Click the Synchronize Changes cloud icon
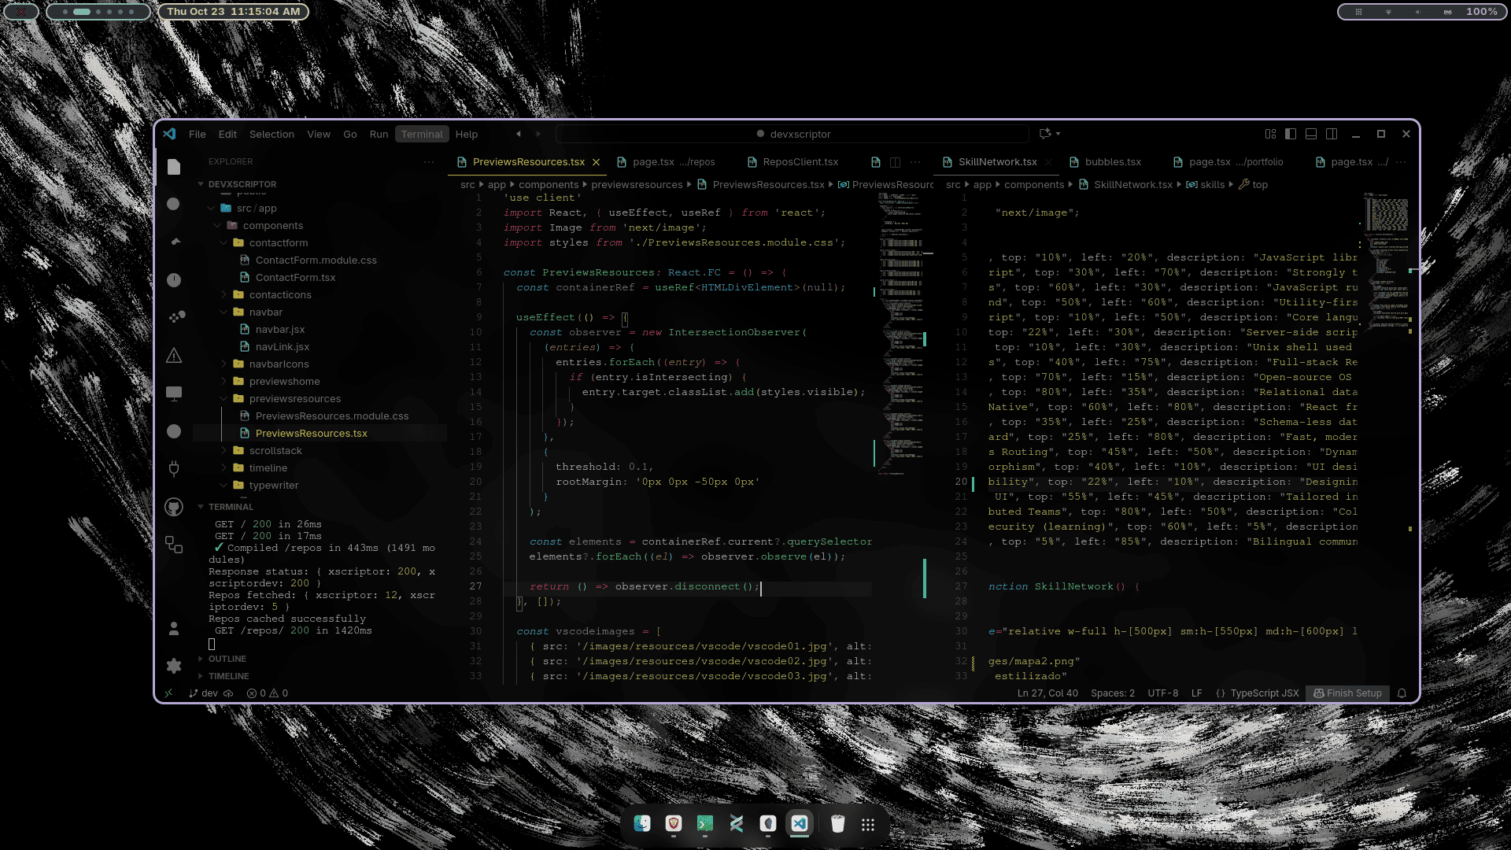 227,693
